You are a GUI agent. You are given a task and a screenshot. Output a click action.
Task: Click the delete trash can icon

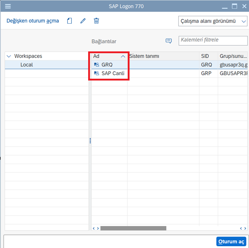tap(96, 21)
